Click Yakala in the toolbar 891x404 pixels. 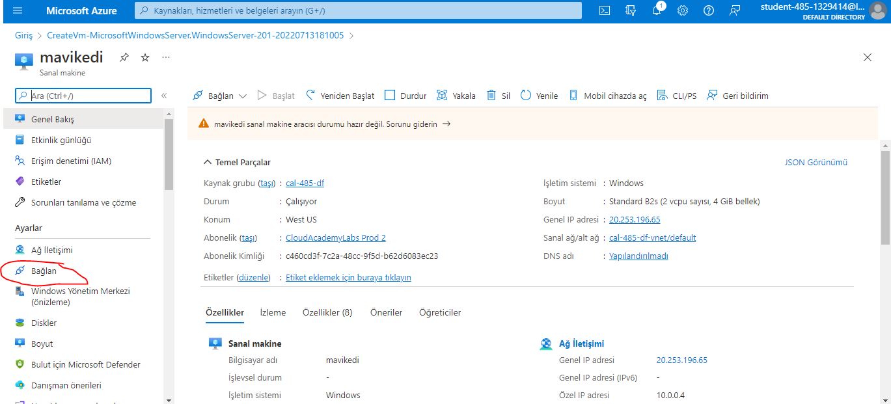click(x=456, y=96)
